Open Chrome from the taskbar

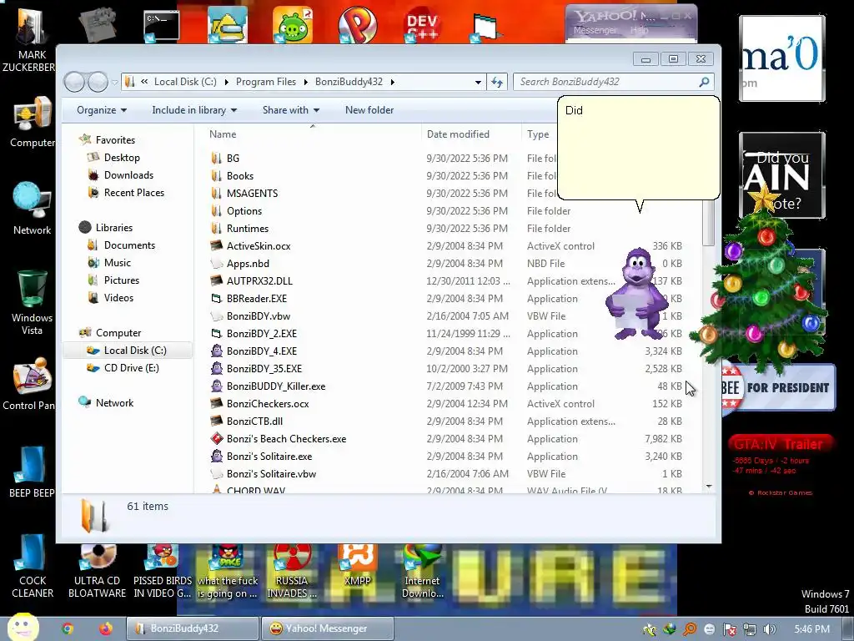[x=68, y=628]
